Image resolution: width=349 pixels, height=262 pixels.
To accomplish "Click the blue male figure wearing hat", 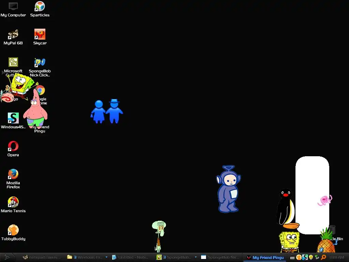I will pos(115,111).
